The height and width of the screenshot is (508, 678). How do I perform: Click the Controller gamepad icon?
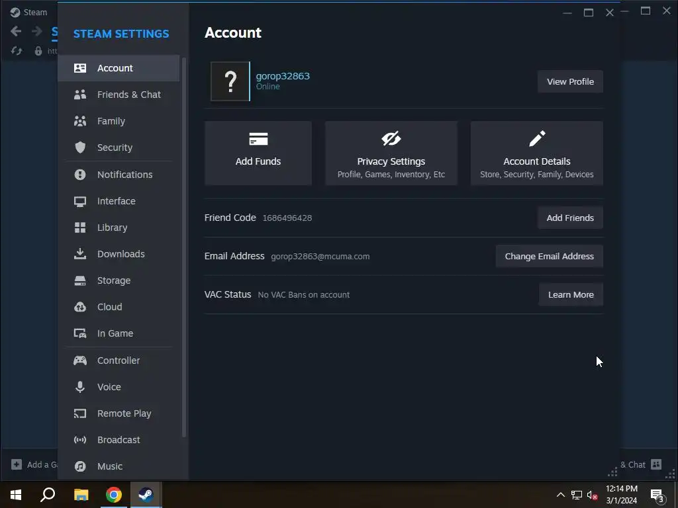point(80,360)
